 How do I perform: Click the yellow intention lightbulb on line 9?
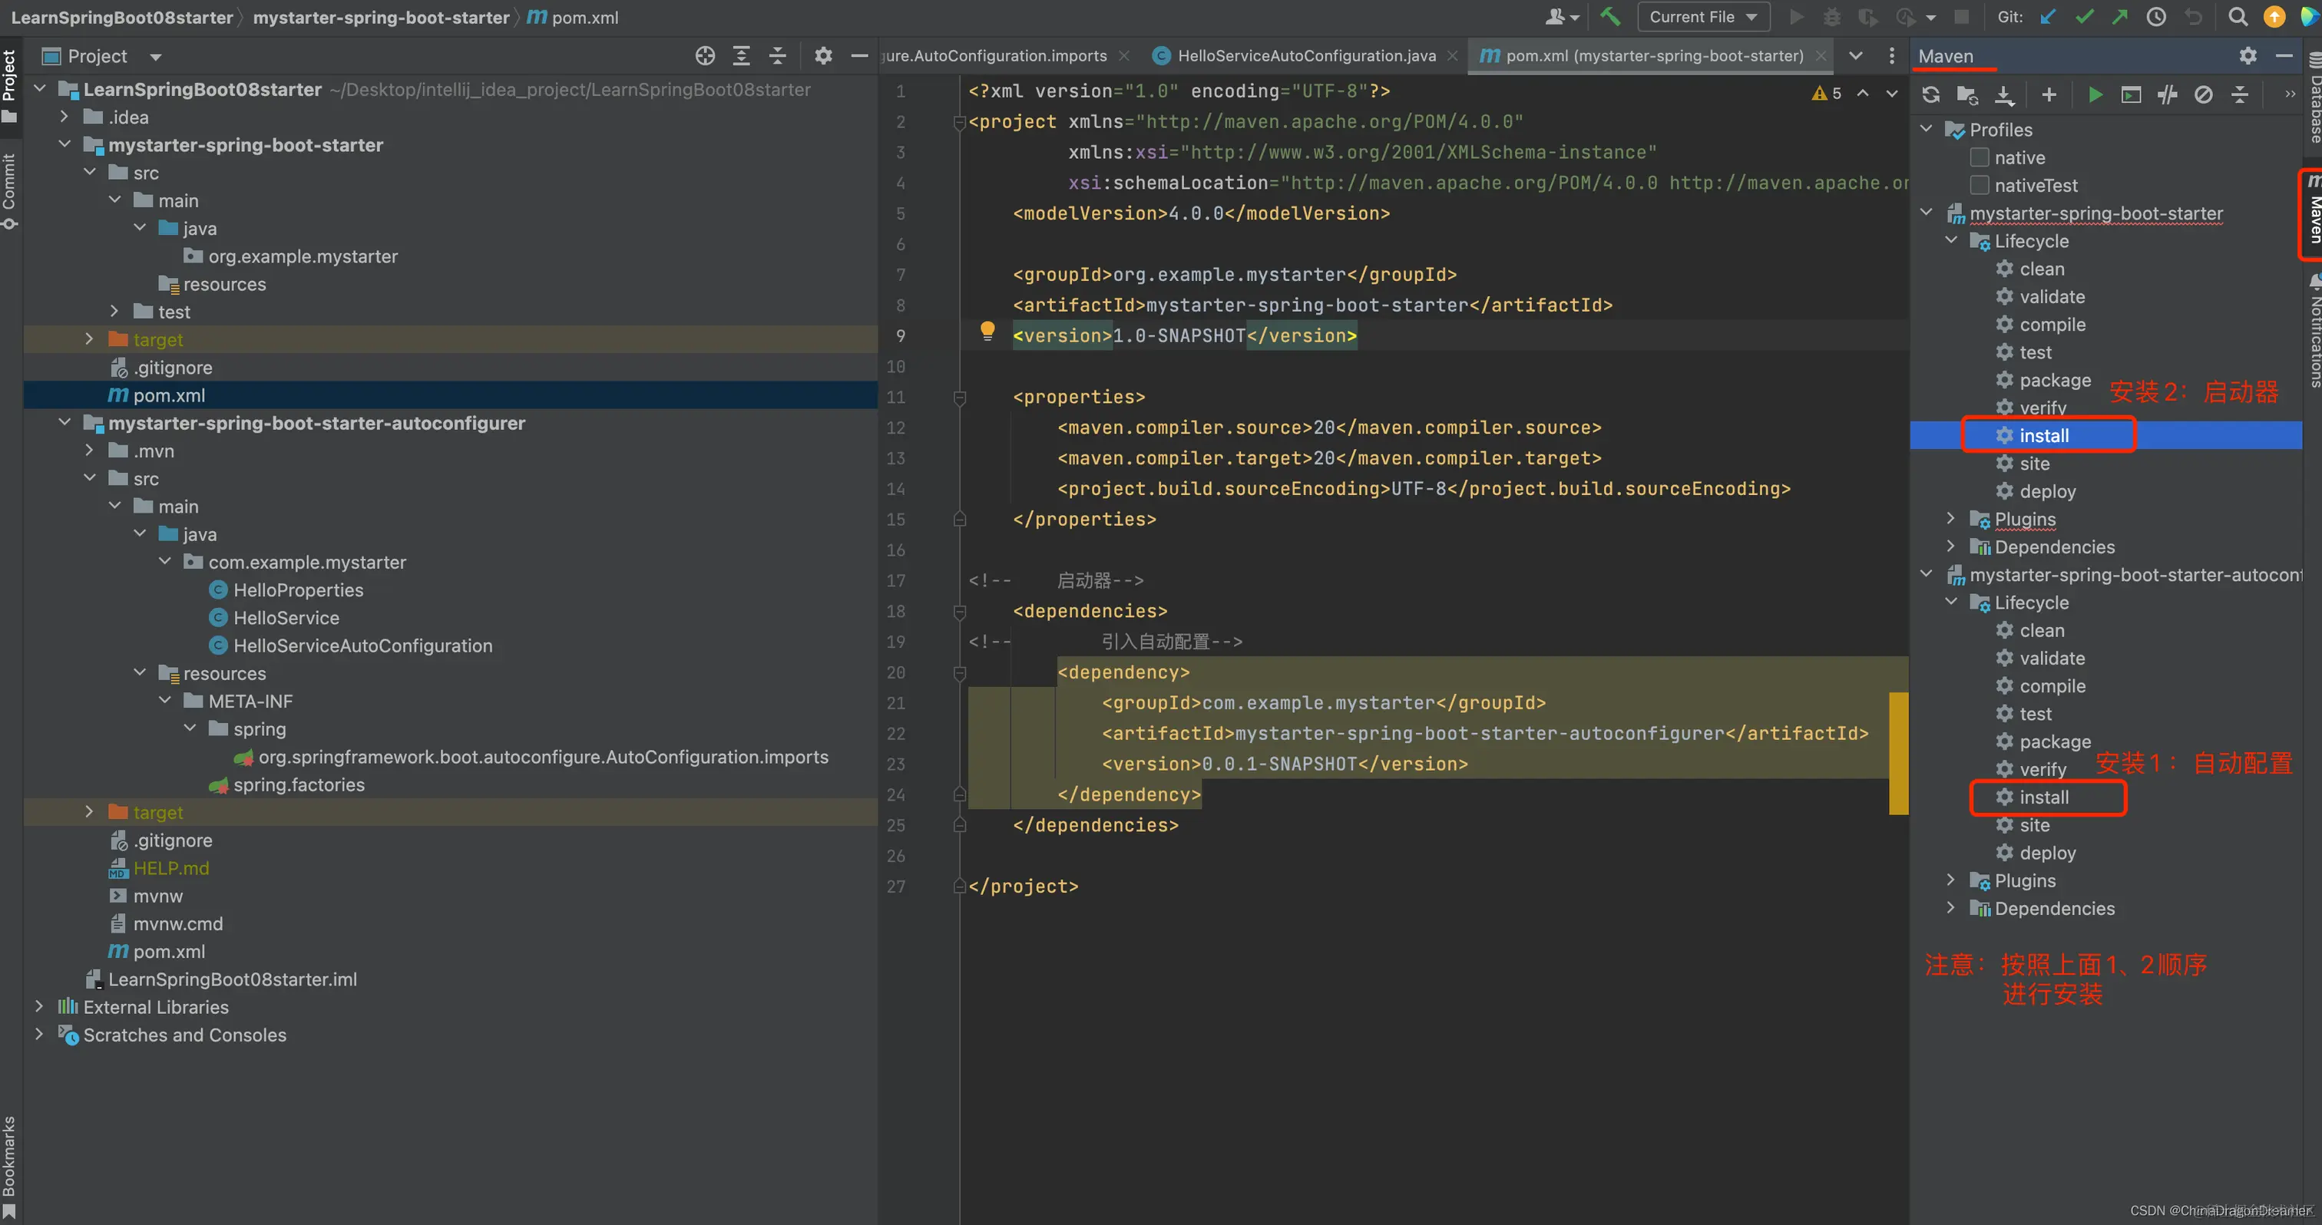point(987,331)
